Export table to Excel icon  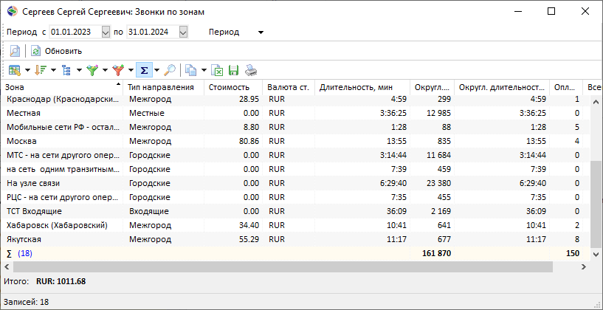[218, 70]
